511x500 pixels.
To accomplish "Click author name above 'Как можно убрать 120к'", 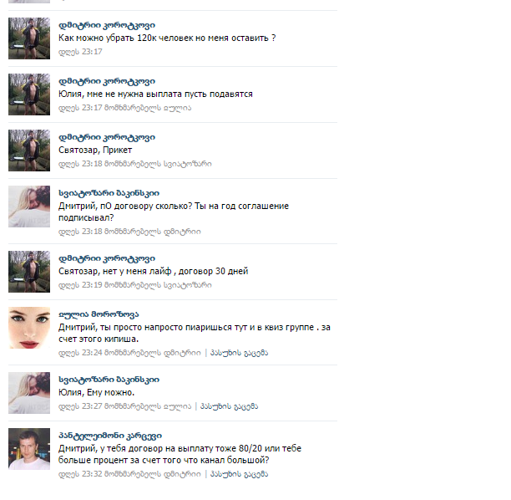I will [x=107, y=25].
